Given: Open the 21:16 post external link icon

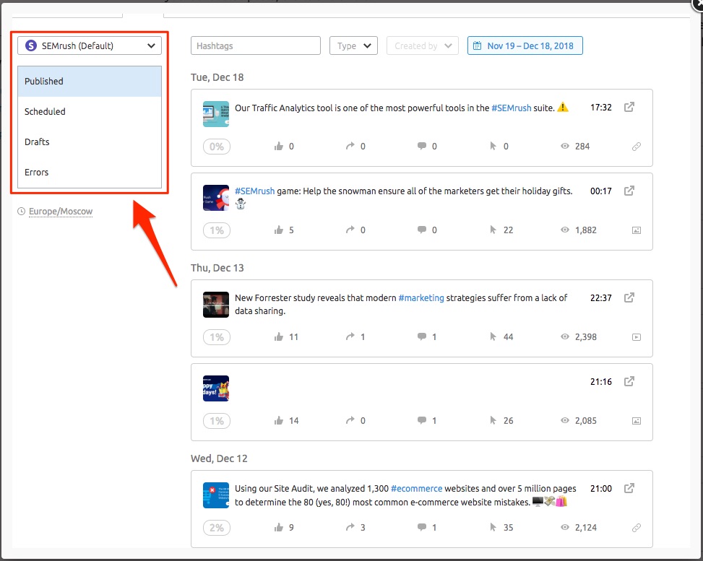Looking at the screenshot, I should click(629, 381).
